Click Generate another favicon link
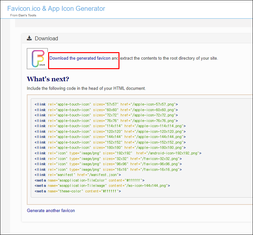This screenshot has height=235, width=253. [x=51, y=211]
